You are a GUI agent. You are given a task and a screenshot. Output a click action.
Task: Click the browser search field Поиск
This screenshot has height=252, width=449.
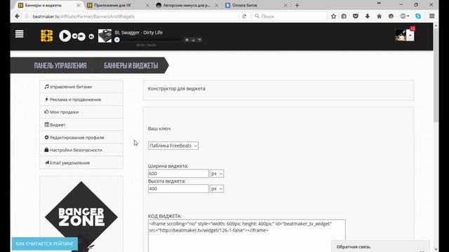[x=290, y=16]
